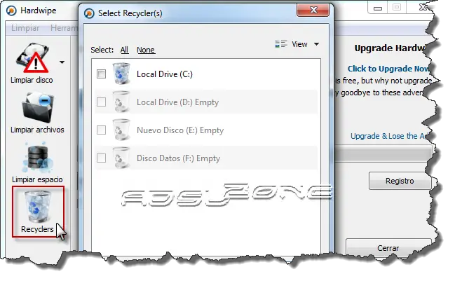
Task: Click the Nuevo Disco (E:) empty bin icon
Action: click(121, 130)
